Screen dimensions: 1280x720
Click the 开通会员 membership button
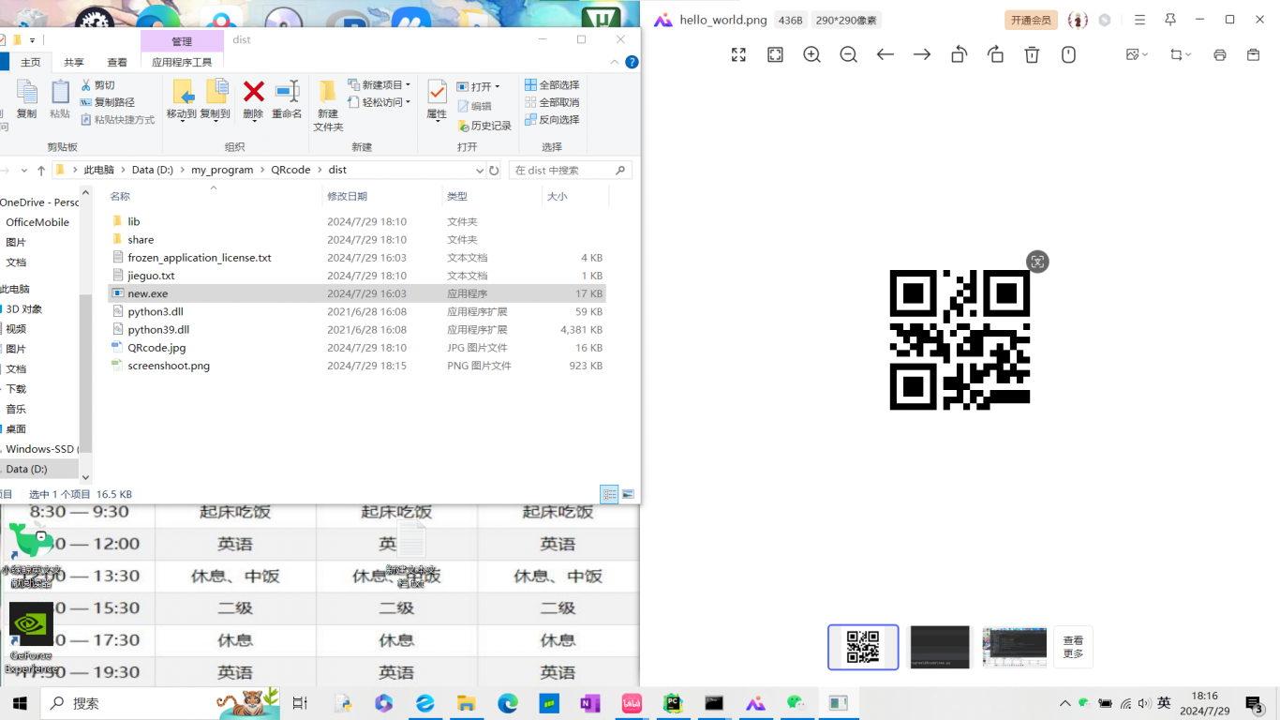pos(1031,20)
